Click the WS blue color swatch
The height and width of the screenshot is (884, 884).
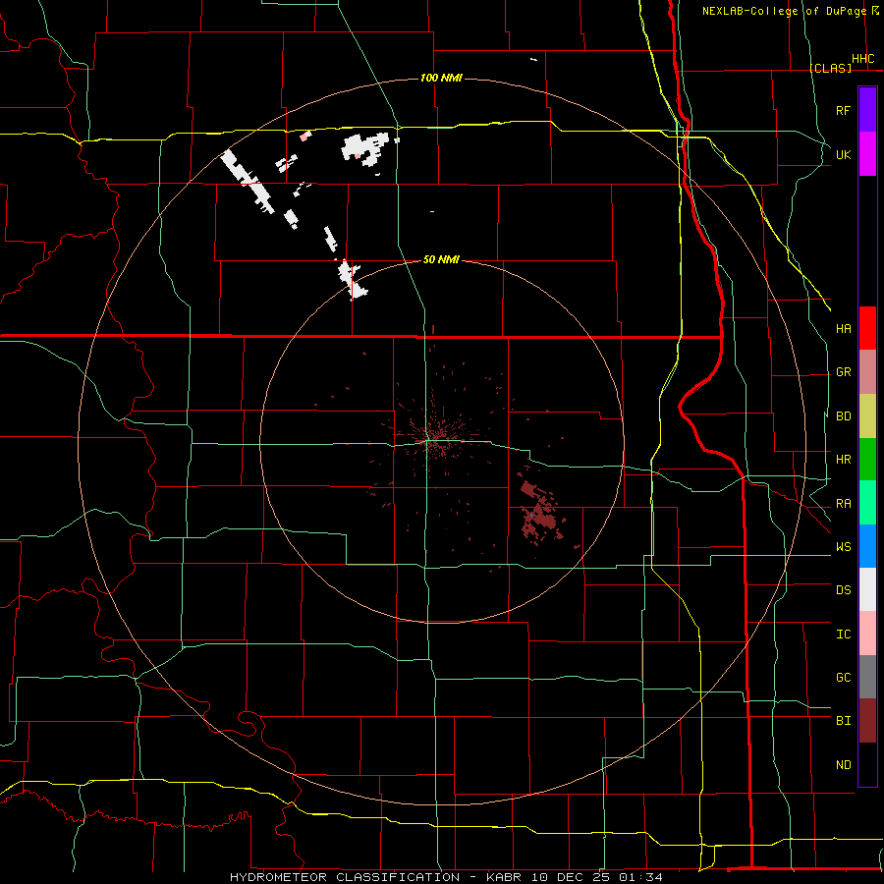point(867,546)
